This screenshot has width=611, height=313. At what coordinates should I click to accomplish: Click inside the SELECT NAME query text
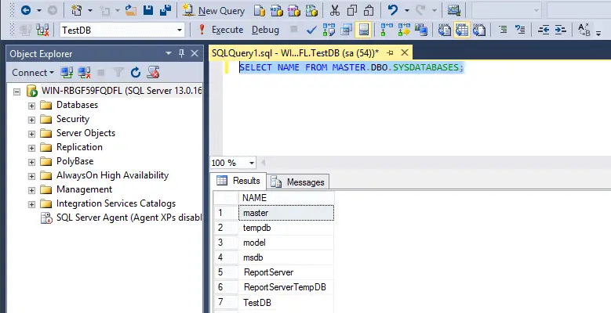351,67
